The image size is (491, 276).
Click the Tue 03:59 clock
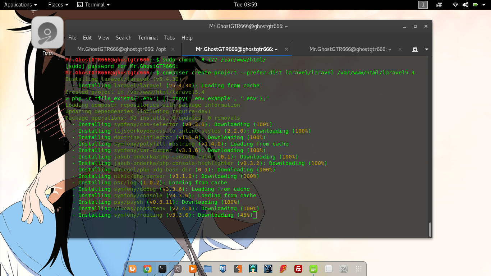pyautogui.click(x=245, y=5)
